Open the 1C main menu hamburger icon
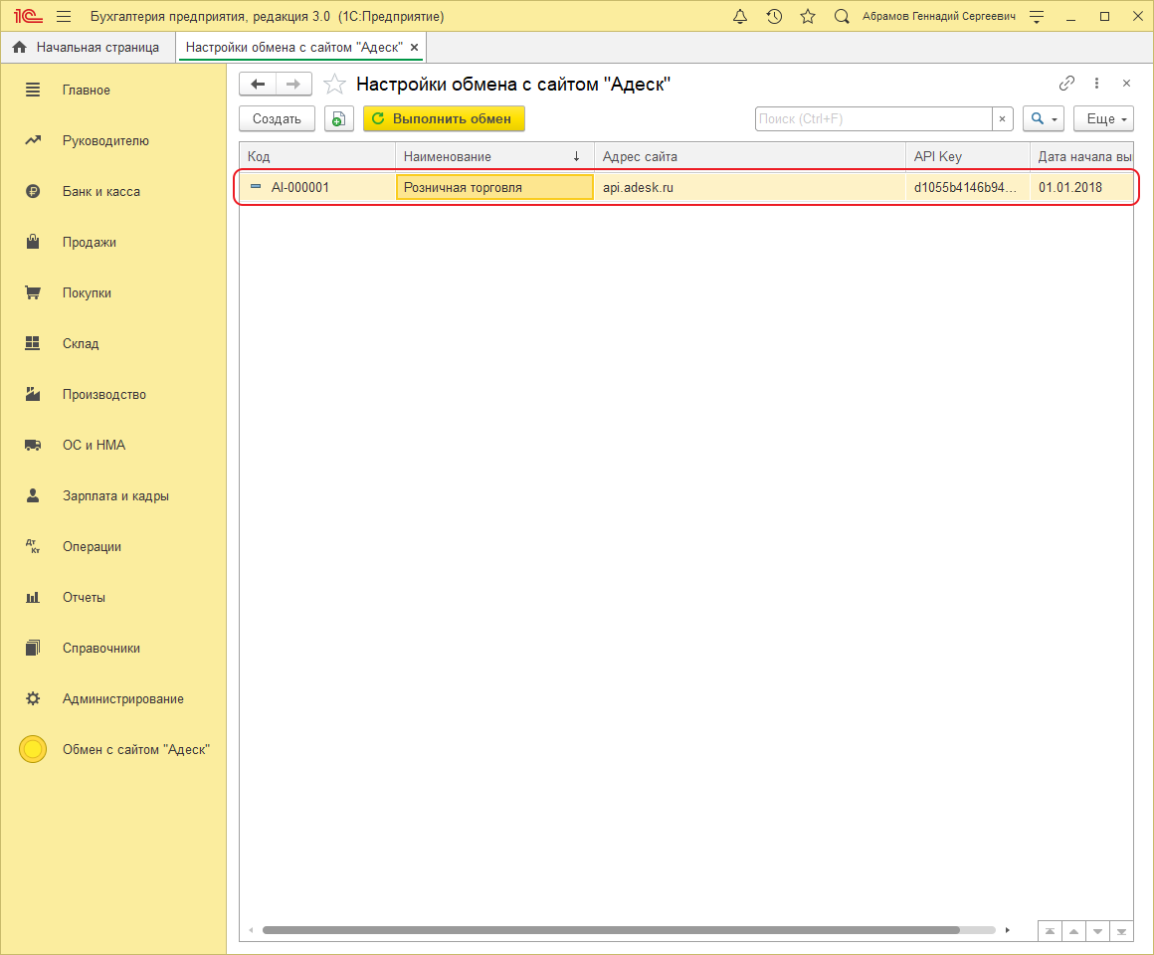This screenshot has height=955, width=1154. click(x=64, y=16)
